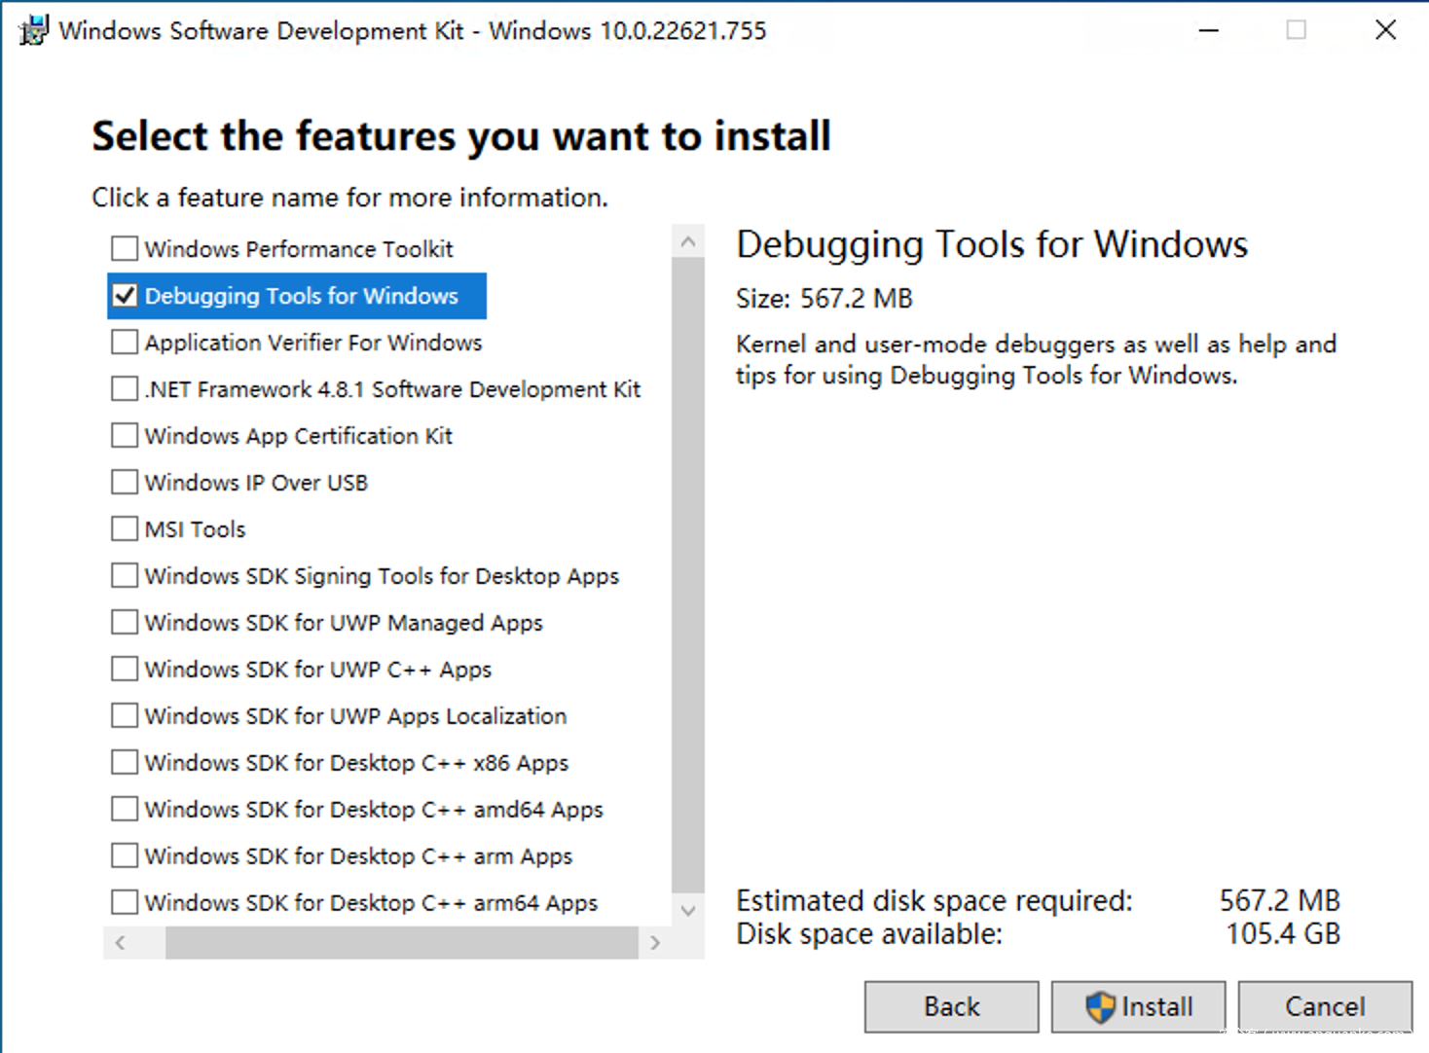Screen dimensions: 1429x1053
Task: Enable Windows IP Over USB checkbox
Action: point(125,483)
